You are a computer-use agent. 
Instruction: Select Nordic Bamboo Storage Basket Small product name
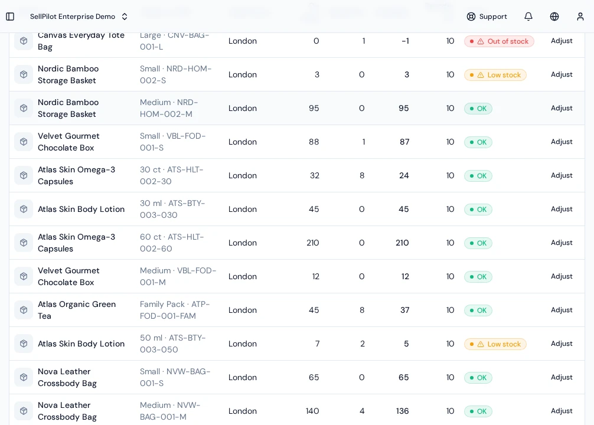click(x=68, y=74)
